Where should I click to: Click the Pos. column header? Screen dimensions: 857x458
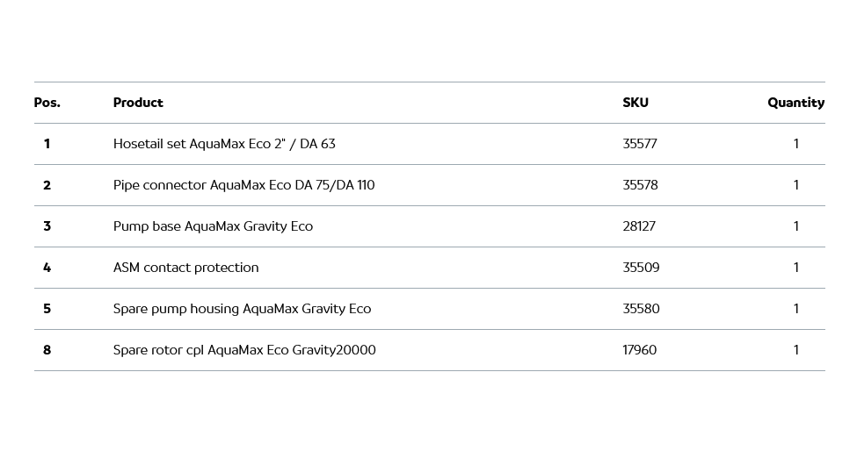[47, 103]
